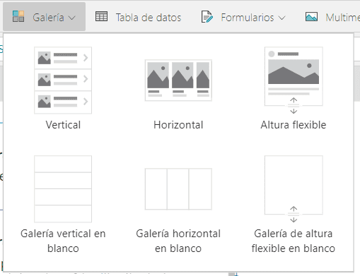Viewport: 360px width, 276px height.
Task: Click the Altura flexible label text
Action: tap(294, 125)
